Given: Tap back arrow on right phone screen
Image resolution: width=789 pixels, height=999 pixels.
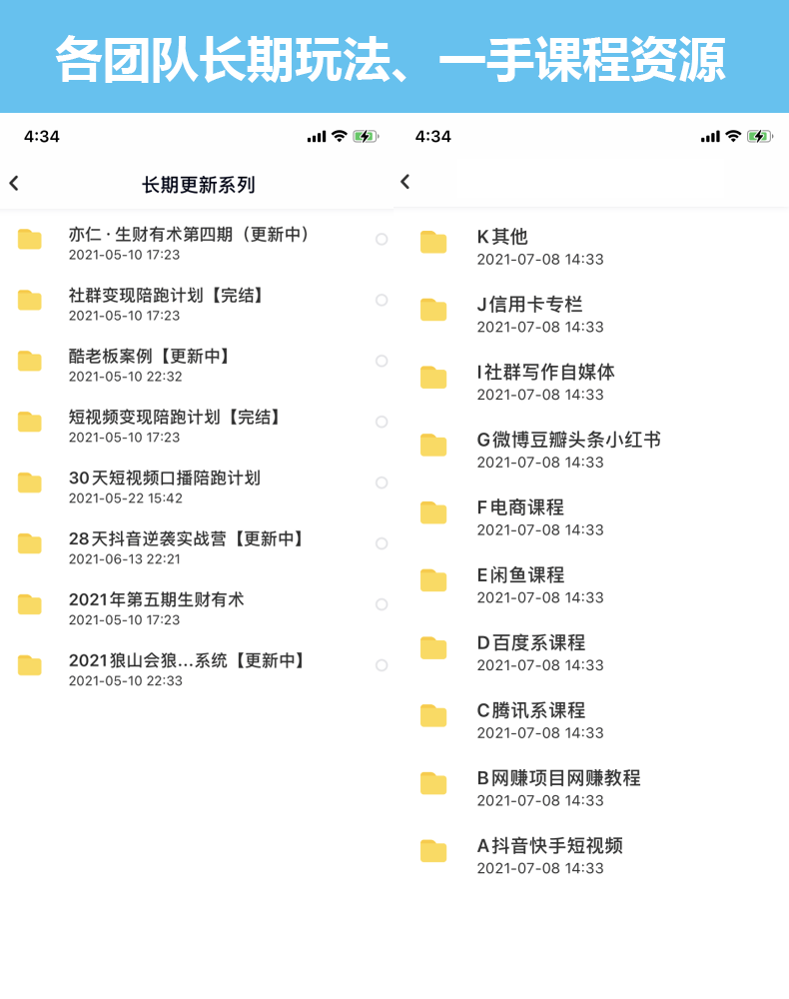Looking at the screenshot, I should (405, 182).
